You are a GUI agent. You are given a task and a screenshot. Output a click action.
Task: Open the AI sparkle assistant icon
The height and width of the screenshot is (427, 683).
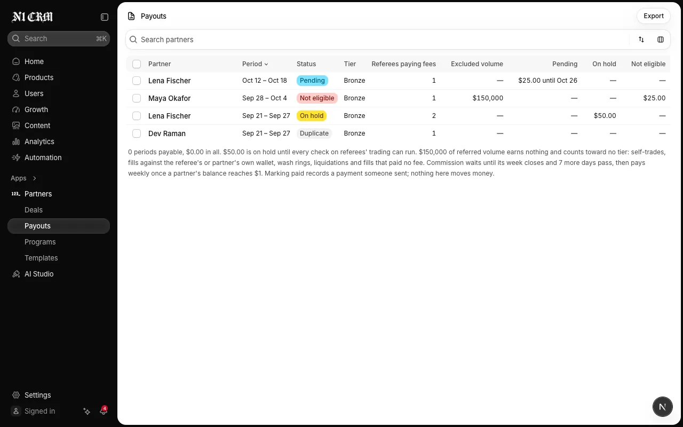click(x=87, y=411)
